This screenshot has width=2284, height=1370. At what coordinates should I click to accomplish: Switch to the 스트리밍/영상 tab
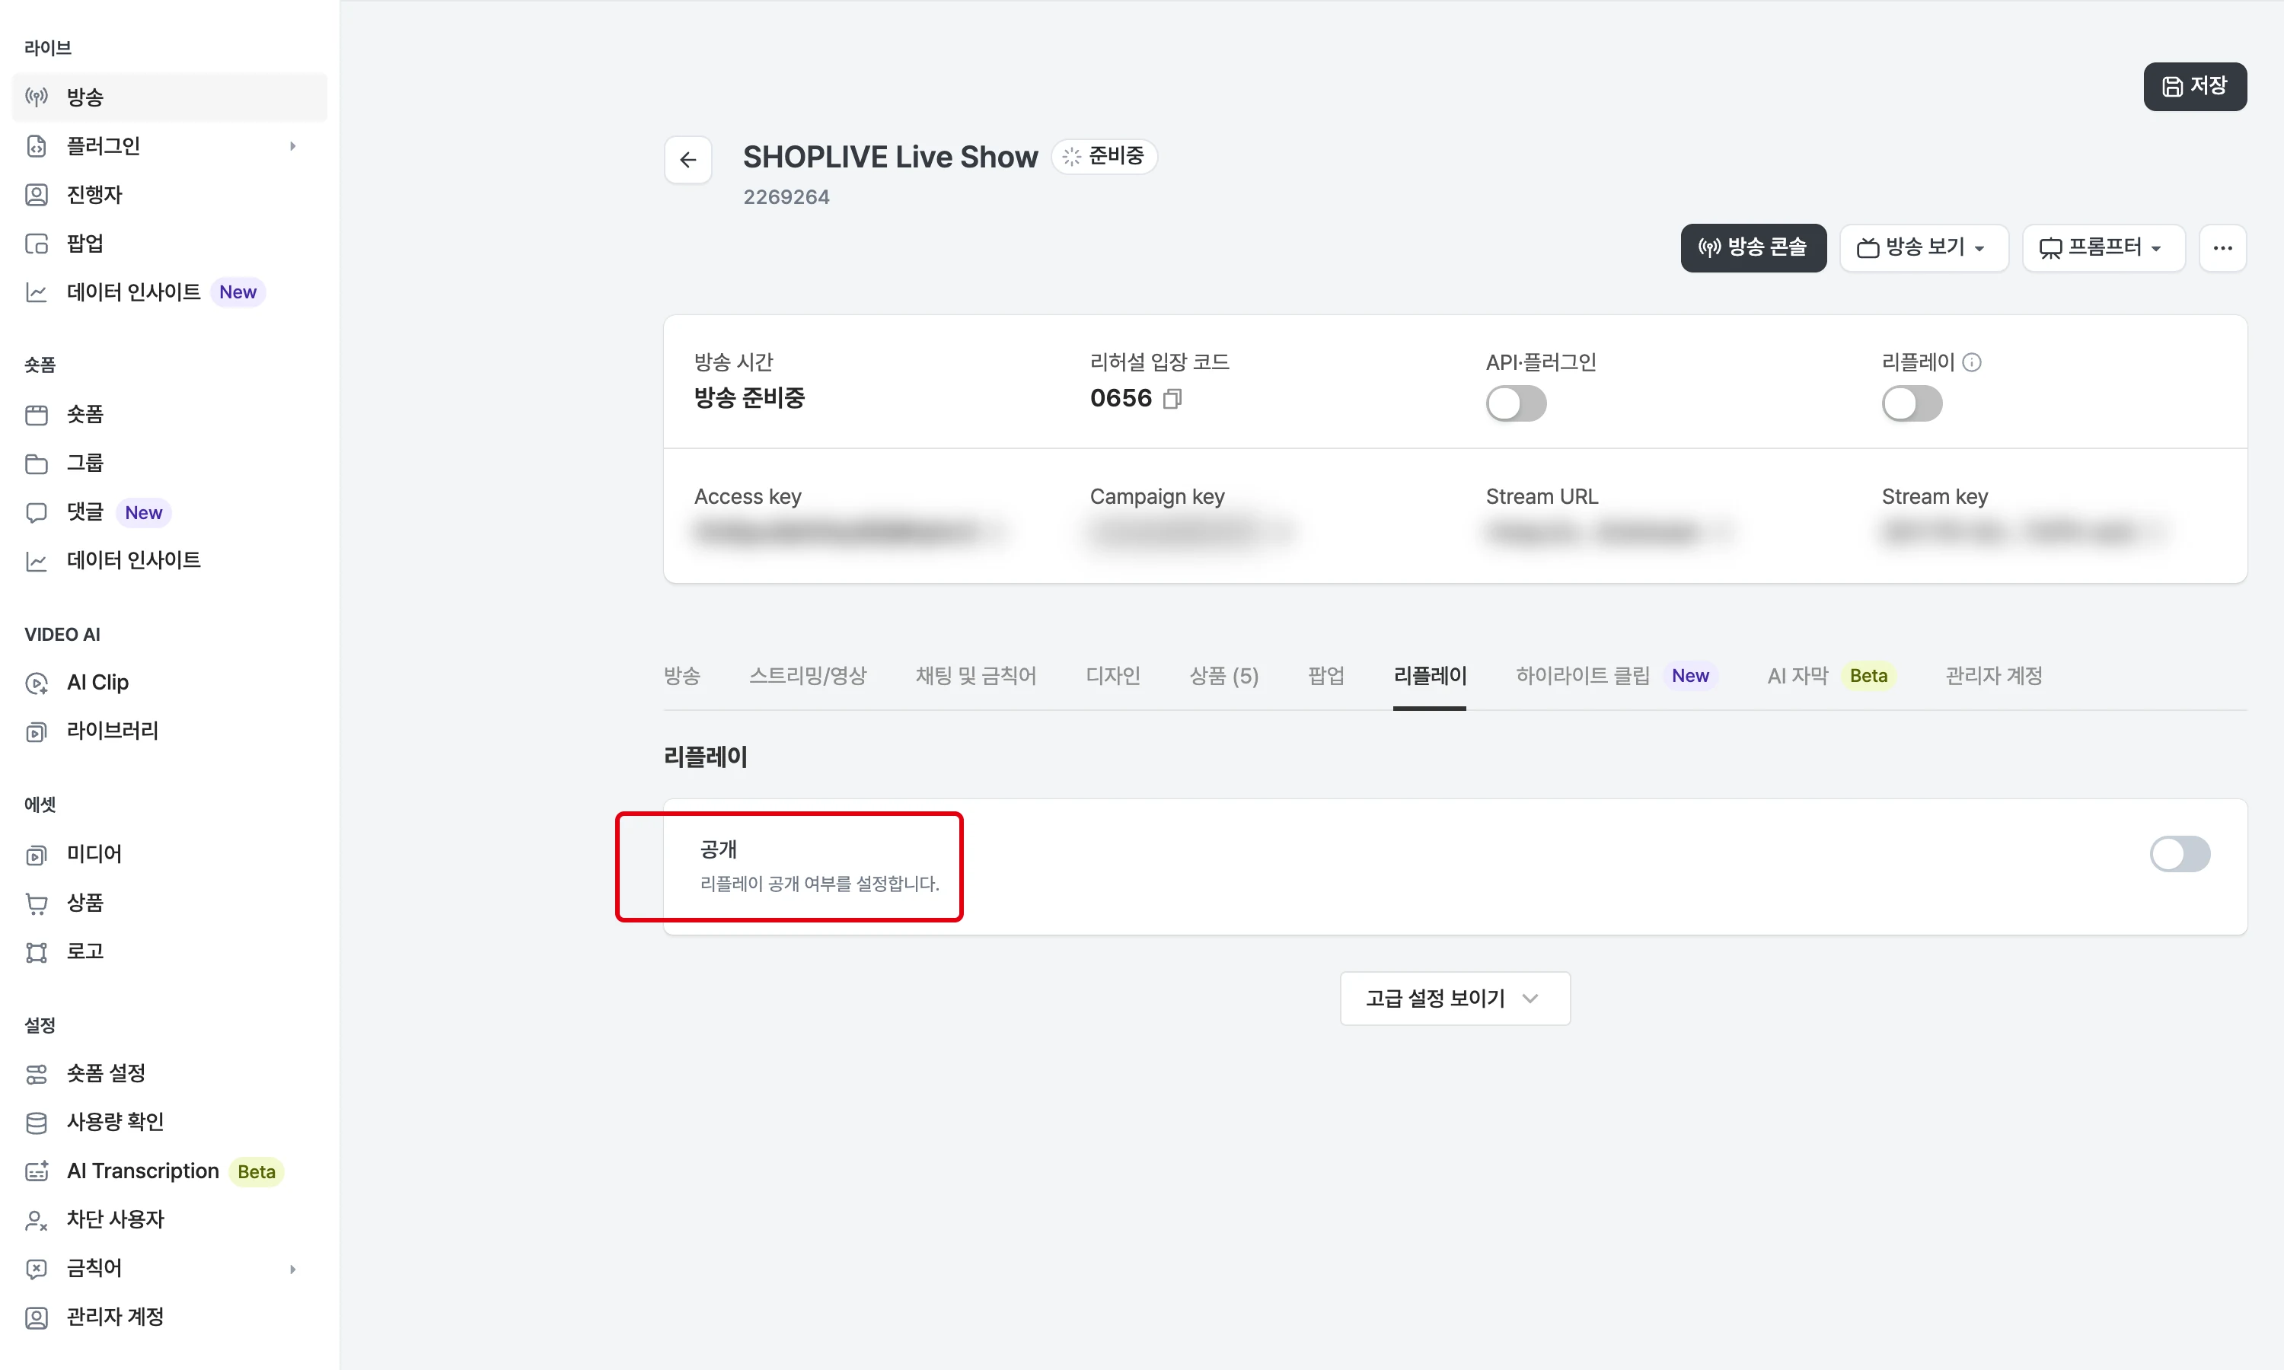coord(808,676)
